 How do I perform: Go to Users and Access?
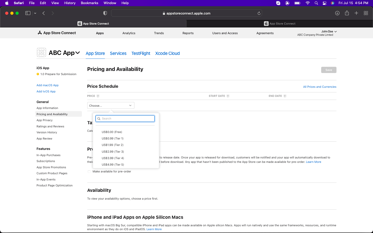click(x=225, y=33)
